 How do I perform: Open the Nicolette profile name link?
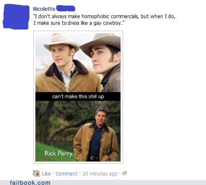coord(44,9)
